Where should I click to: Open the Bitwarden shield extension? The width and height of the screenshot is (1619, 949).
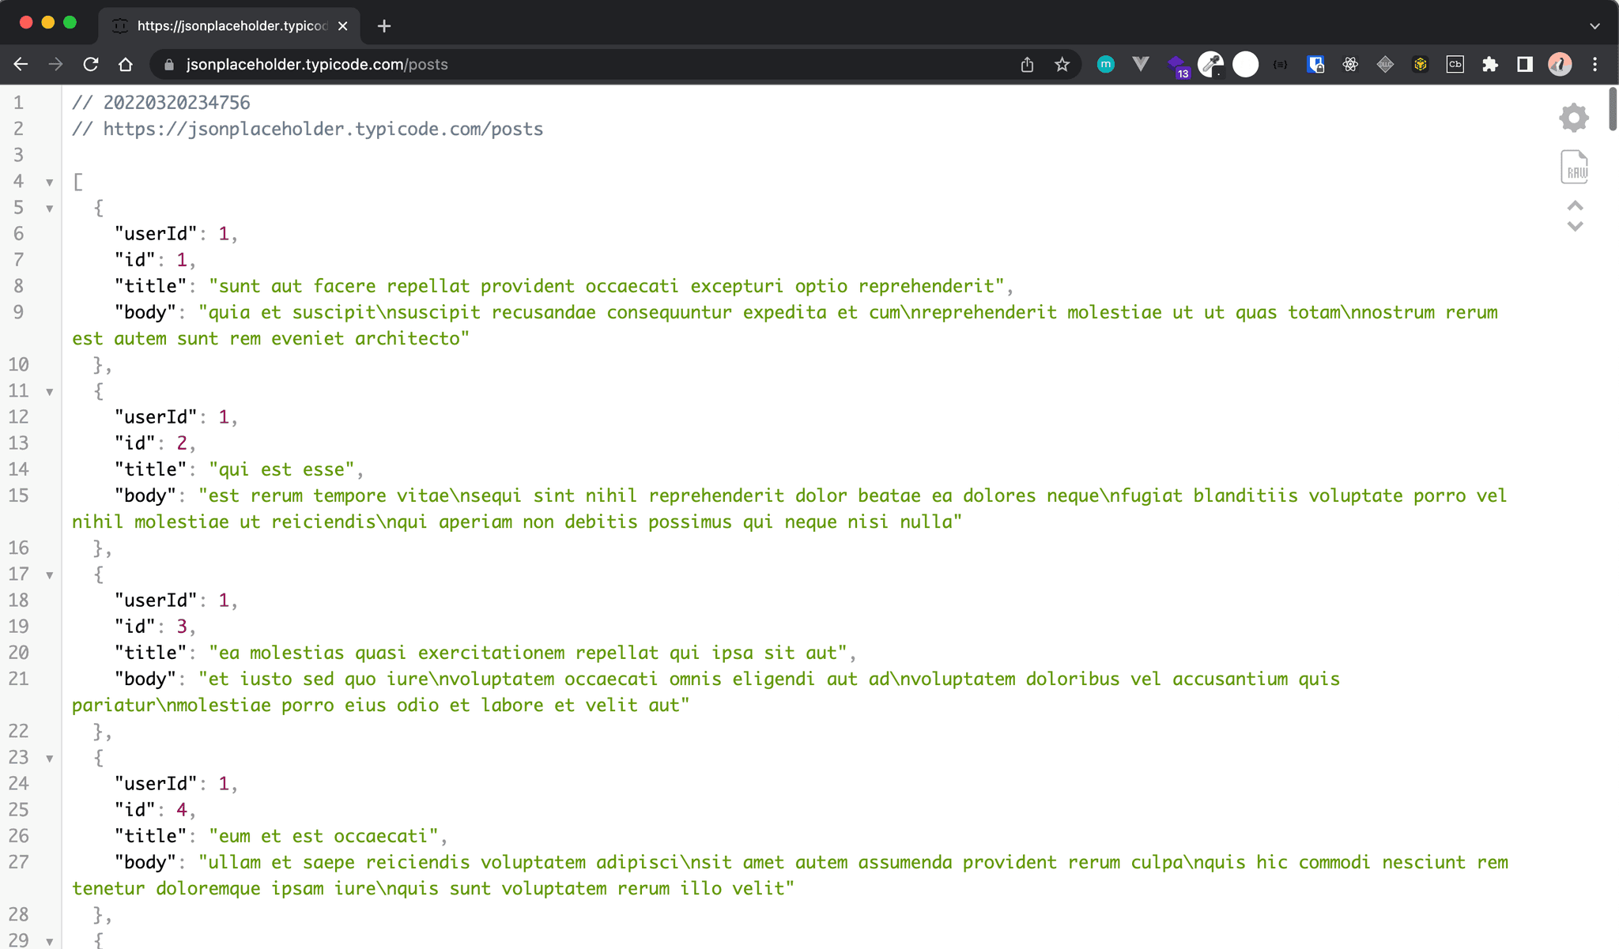1315,64
